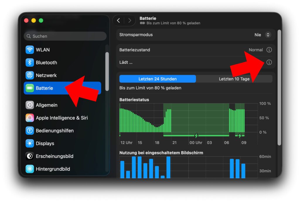Click the sidebar scrollbar thumb
The image size is (300, 202).
(x=107, y=71)
